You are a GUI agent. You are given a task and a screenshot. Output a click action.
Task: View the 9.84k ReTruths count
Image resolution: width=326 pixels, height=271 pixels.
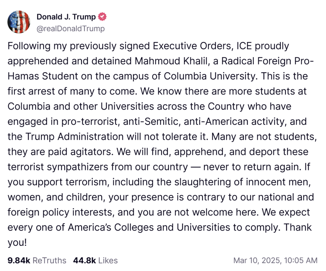pyautogui.click(x=19, y=260)
